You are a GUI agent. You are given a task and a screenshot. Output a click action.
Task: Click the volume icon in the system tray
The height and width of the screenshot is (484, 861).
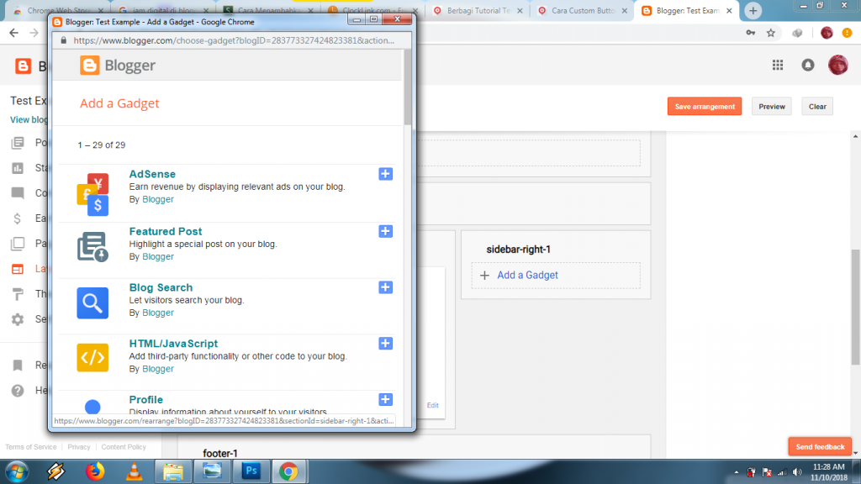pos(797,472)
